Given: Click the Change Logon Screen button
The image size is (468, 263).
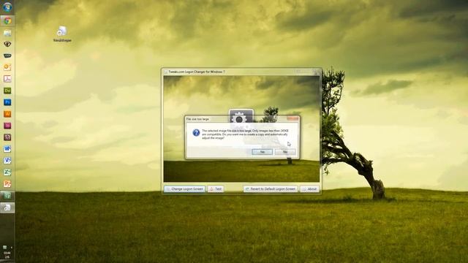Looking at the screenshot, I should [184, 189].
